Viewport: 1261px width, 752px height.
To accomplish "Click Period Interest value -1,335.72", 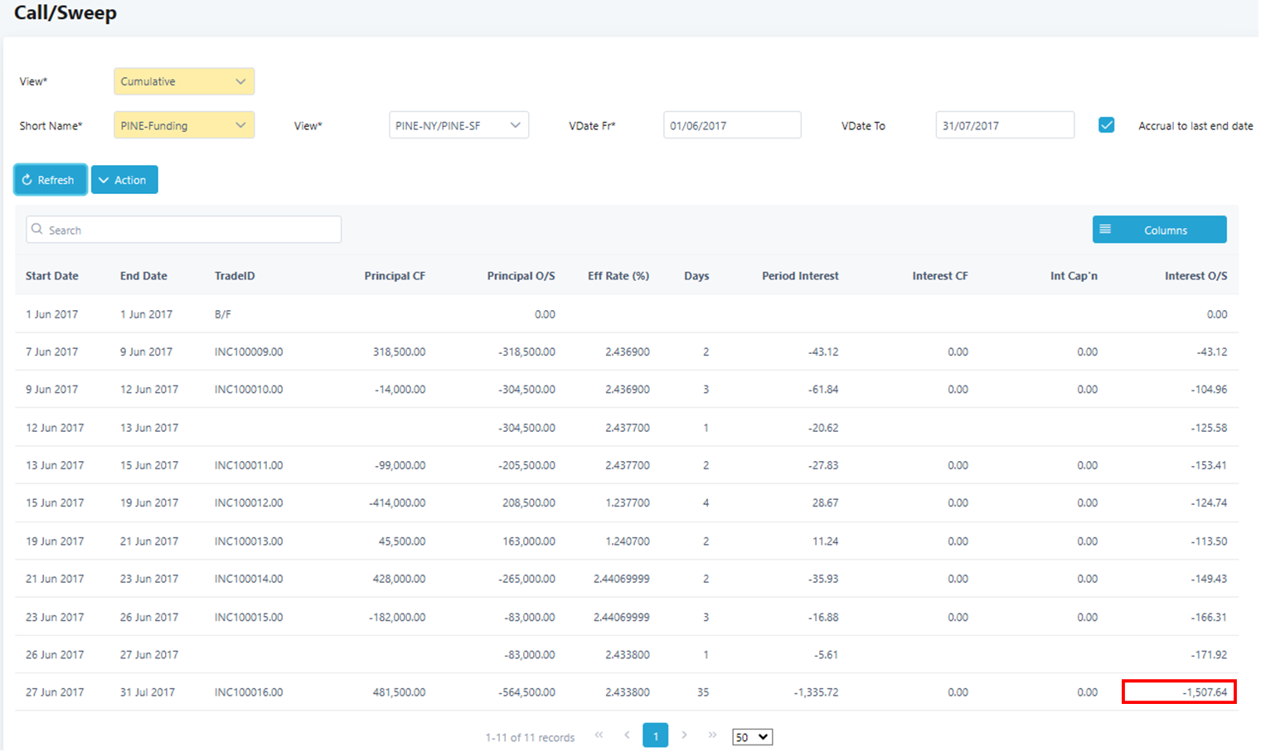I will click(814, 691).
